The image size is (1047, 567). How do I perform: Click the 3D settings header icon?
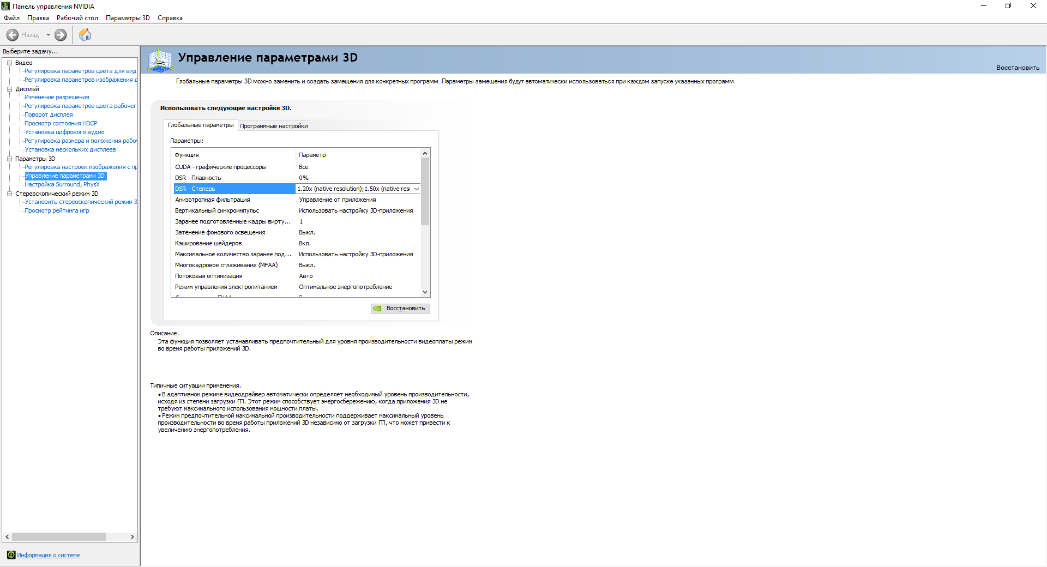(x=160, y=60)
